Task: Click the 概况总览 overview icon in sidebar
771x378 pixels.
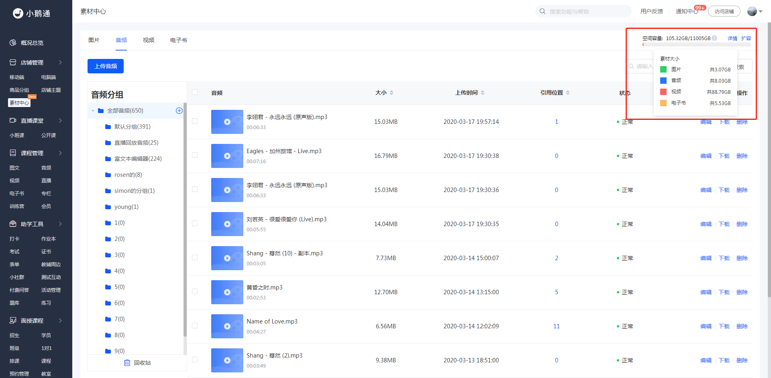Action: (13, 42)
